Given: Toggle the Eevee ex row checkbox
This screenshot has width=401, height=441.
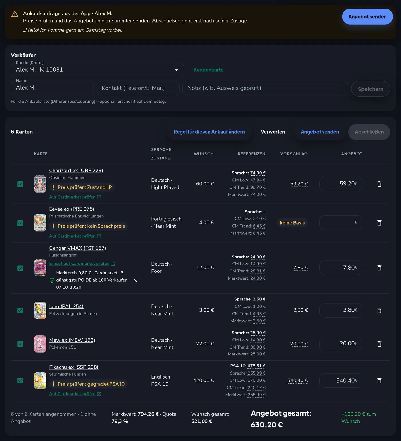Looking at the screenshot, I should click(x=20, y=223).
